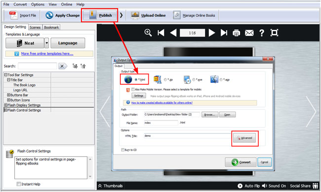321x192 pixels.
Task: Start Auto Flip playback
Action: pyautogui.click(x=248, y=186)
